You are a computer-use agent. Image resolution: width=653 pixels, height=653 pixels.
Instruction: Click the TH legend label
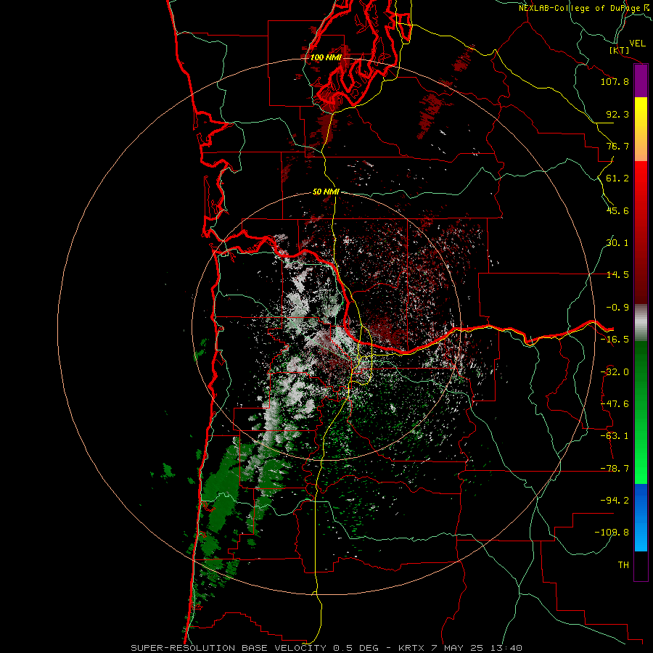(x=623, y=565)
